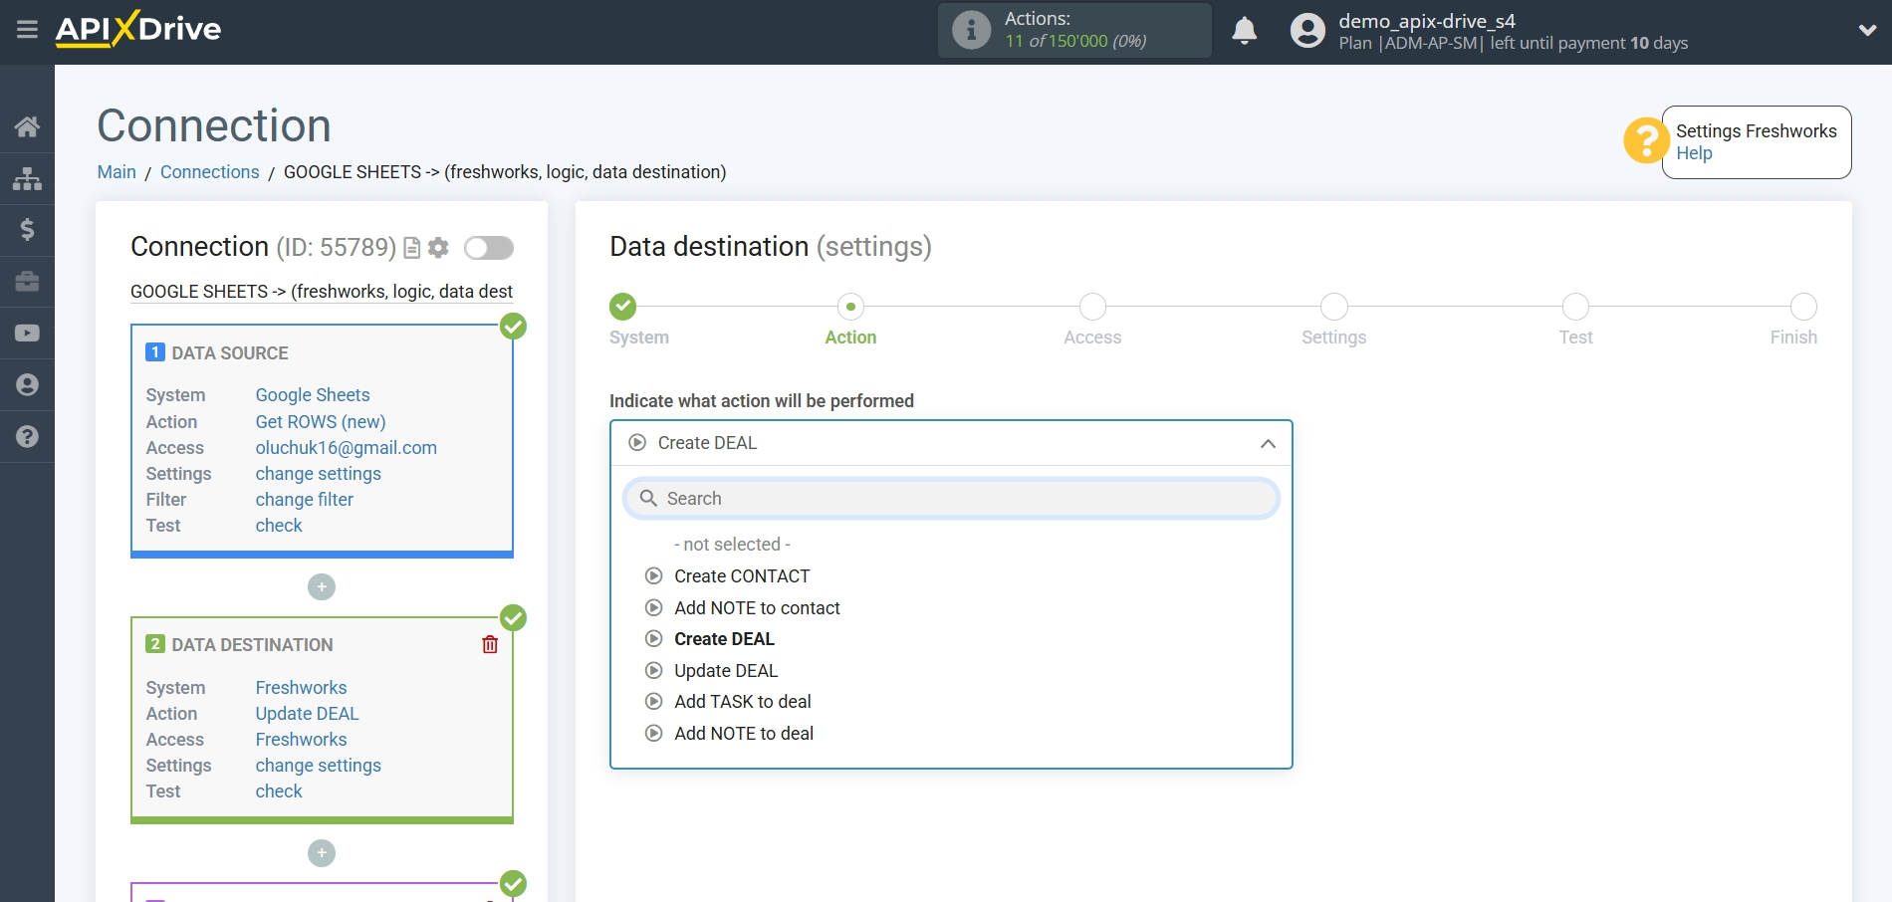Open profile icon in sidebar
Screen dimensions: 1892x902
pos(27,385)
